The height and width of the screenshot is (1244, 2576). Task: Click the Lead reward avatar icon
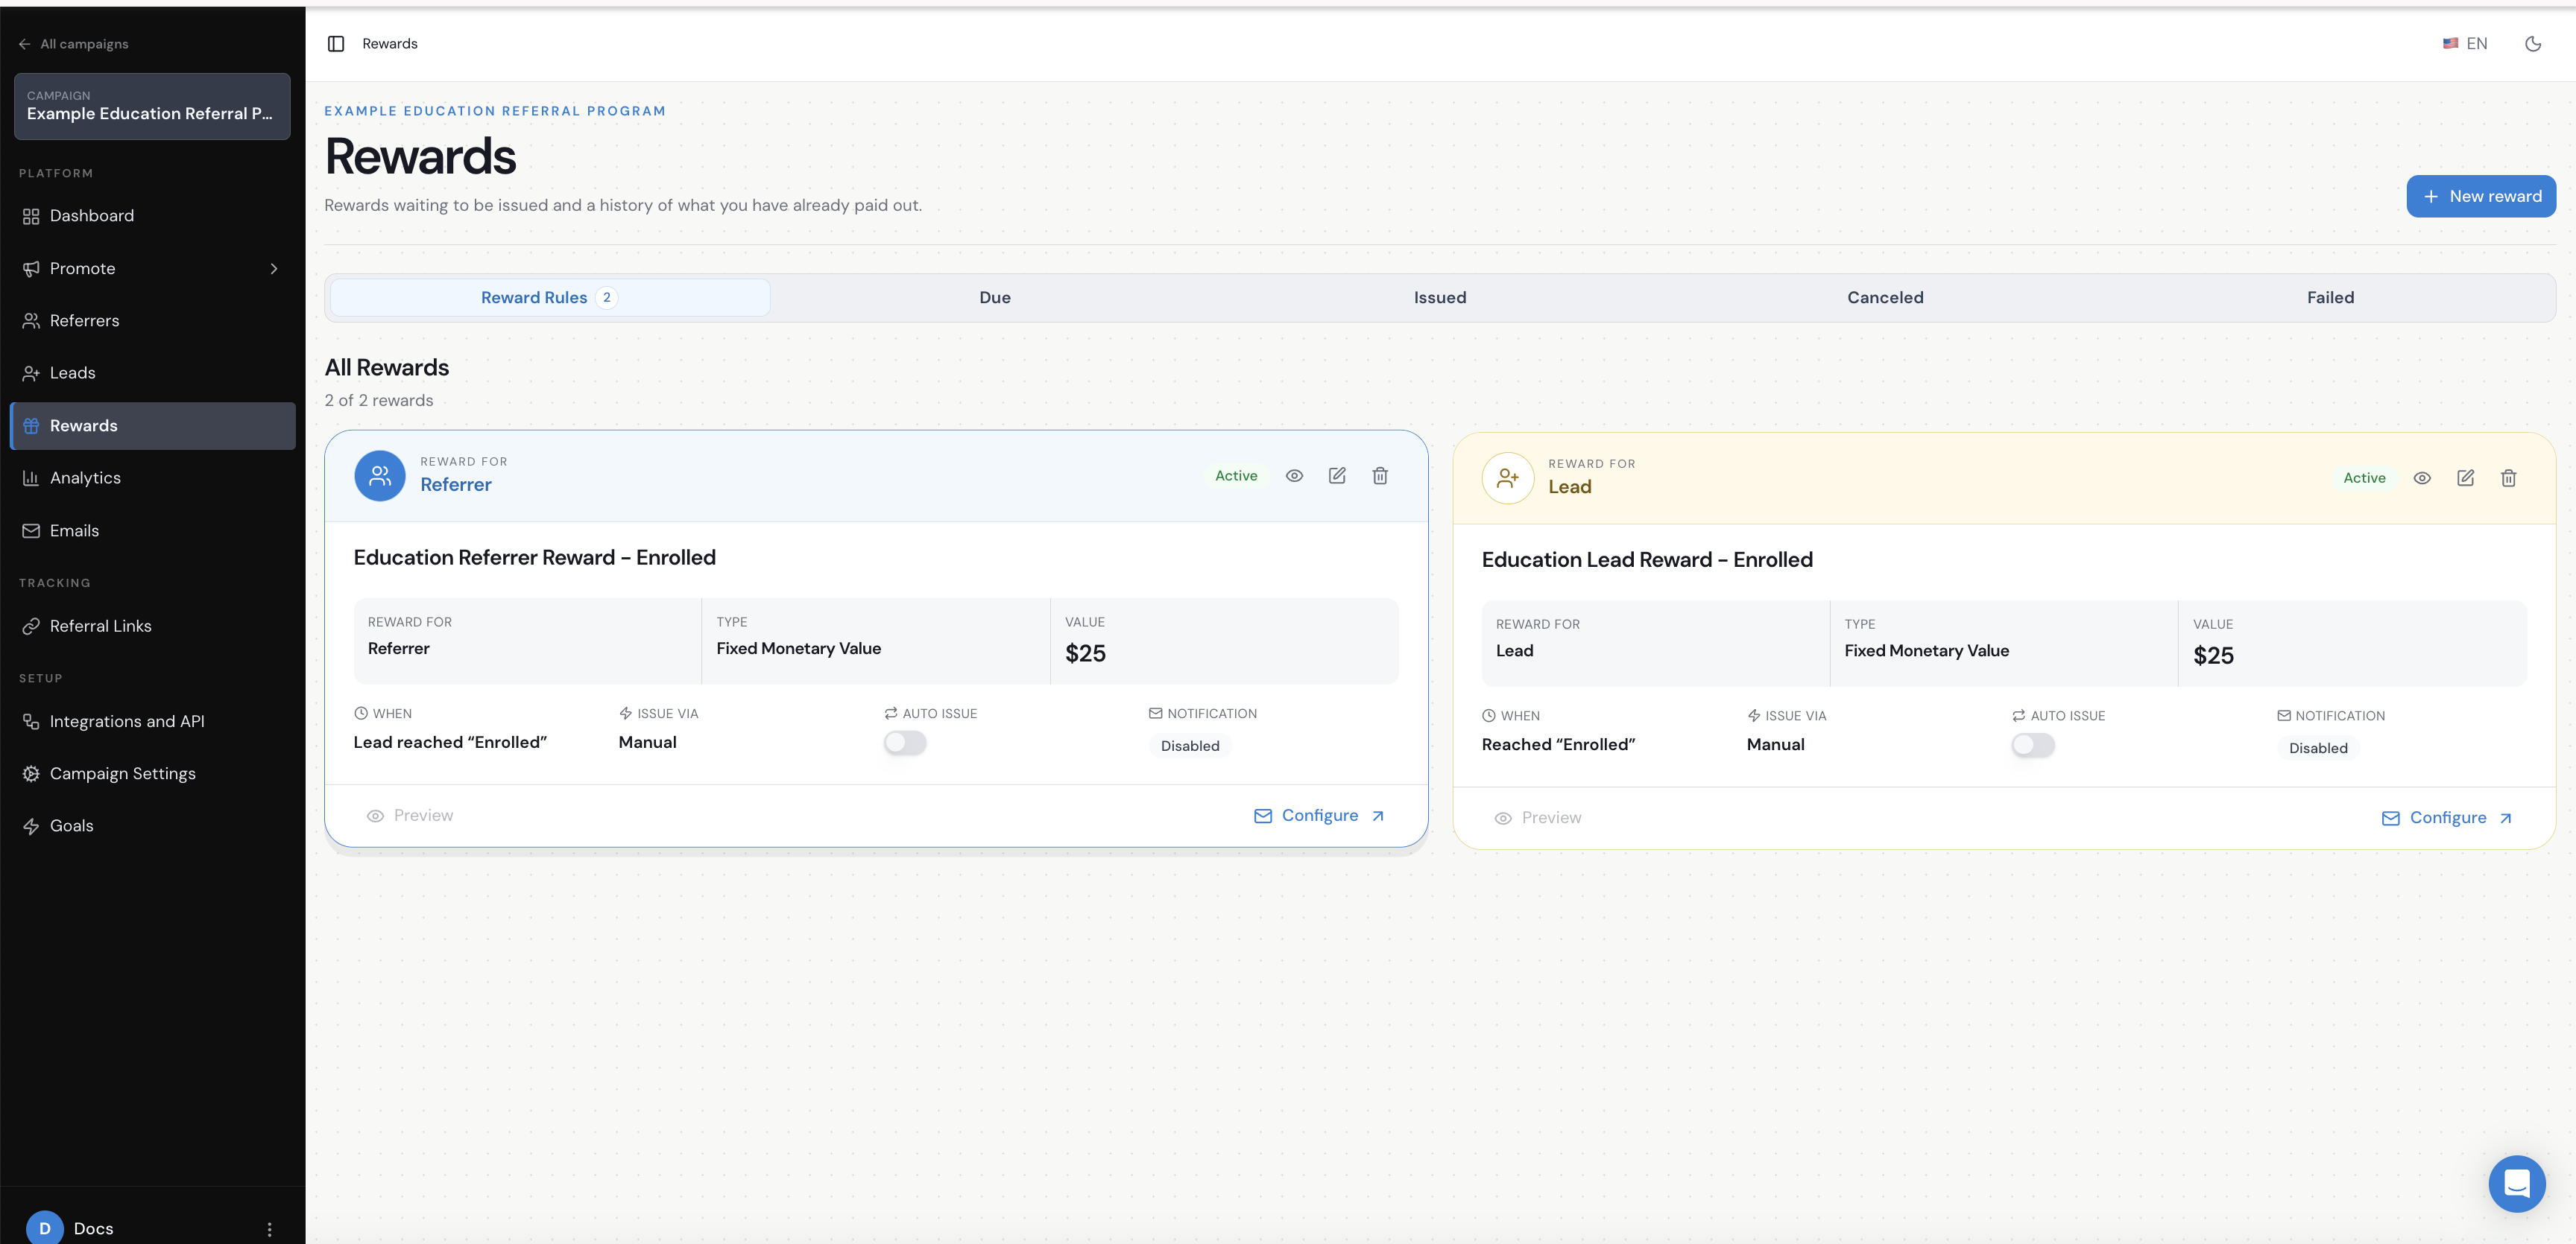click(1508, 477)
